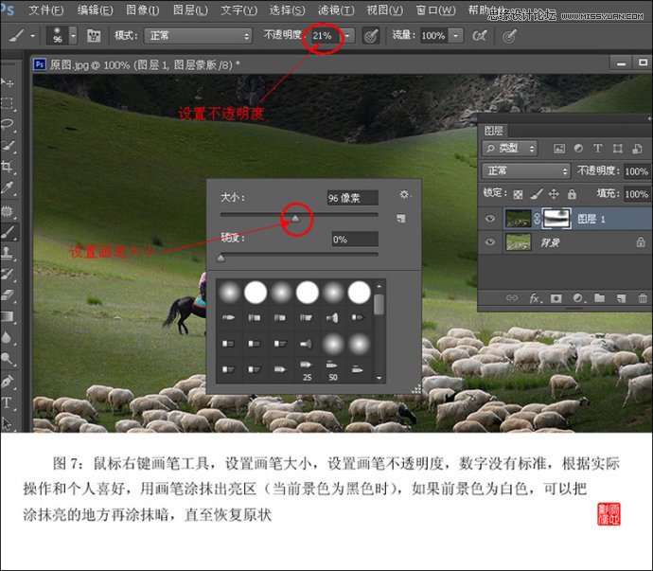This screenshot has height=571, width=653.
Task: Select the Brush tool in the toolbar
Action: coord(9,232)
